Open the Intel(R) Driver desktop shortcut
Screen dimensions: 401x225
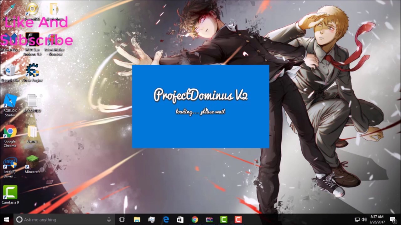click(10, 167)
